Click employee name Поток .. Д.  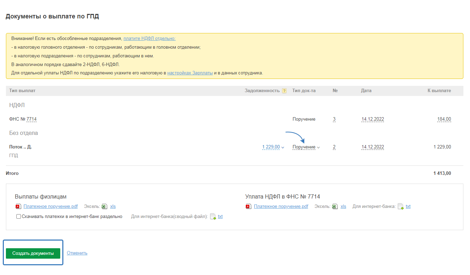click(21, 147)
